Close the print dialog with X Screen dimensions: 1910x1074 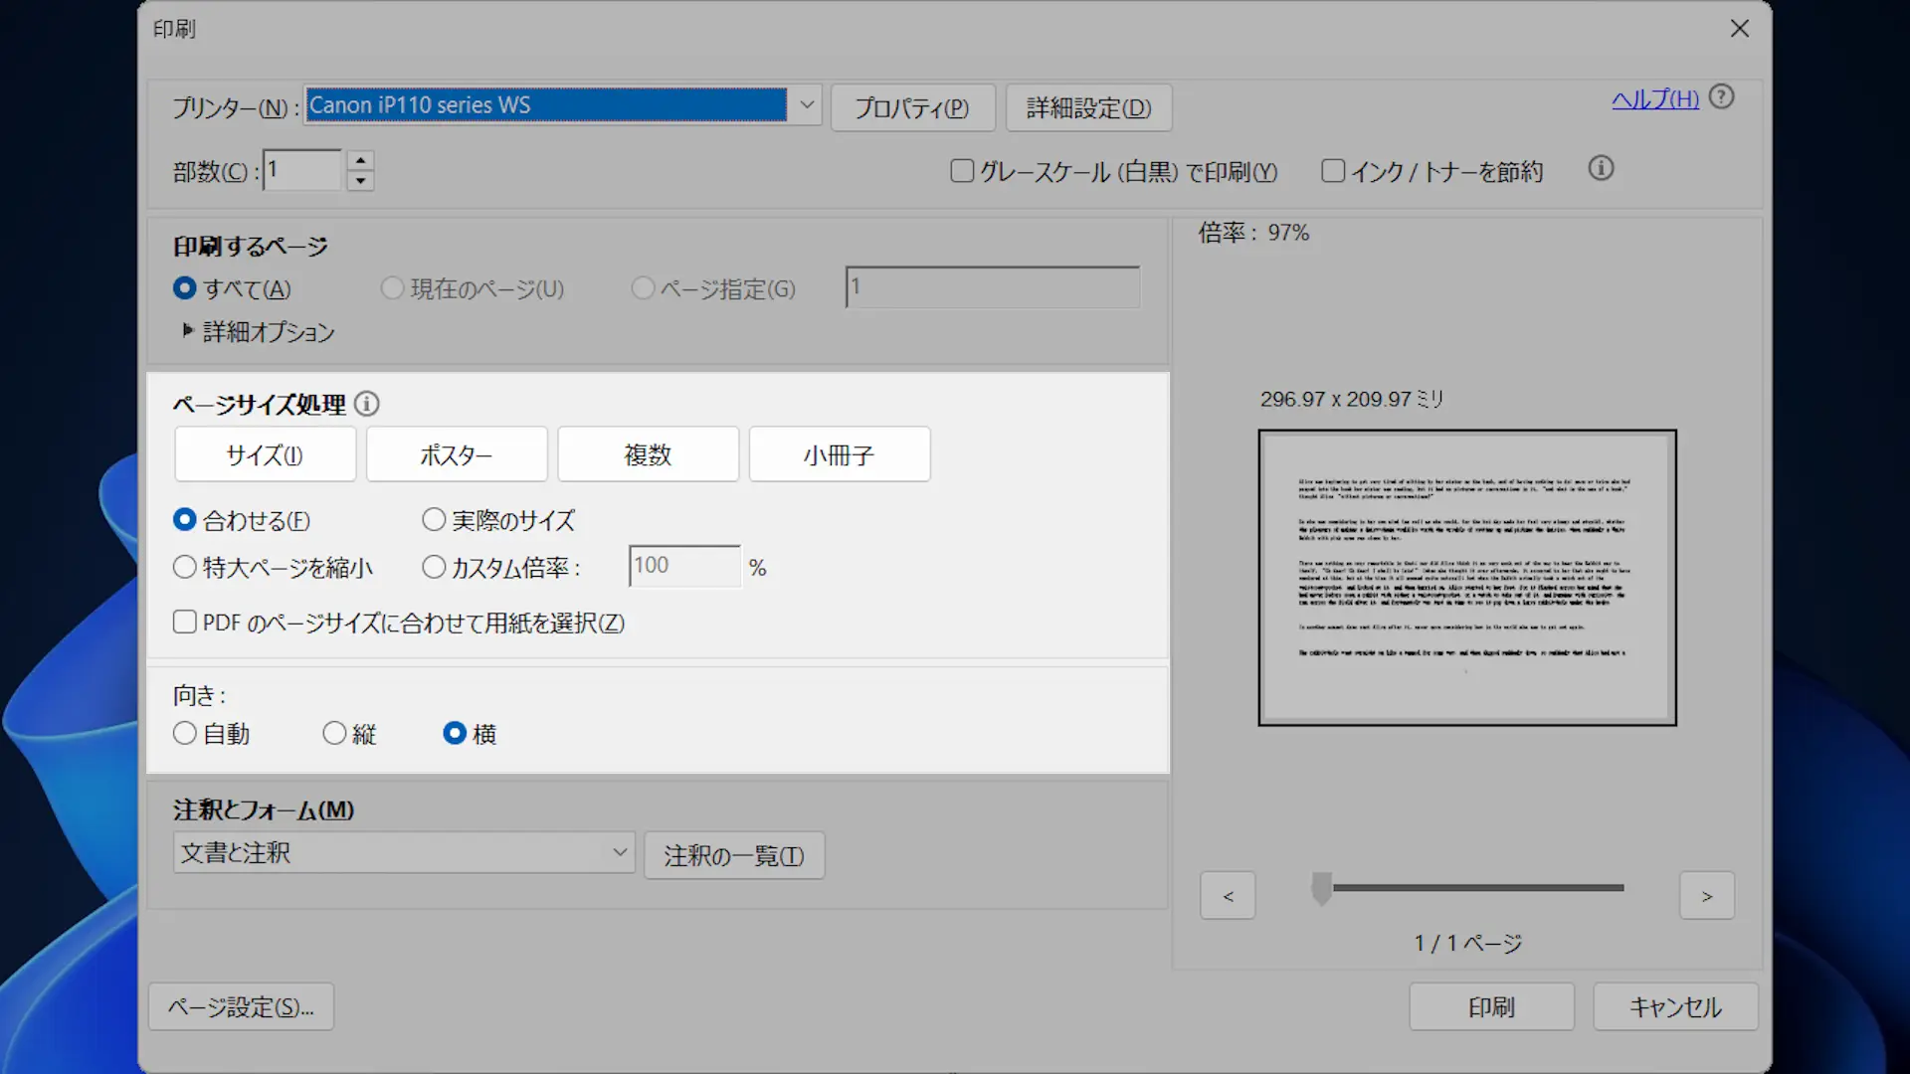click(1740, 29)
